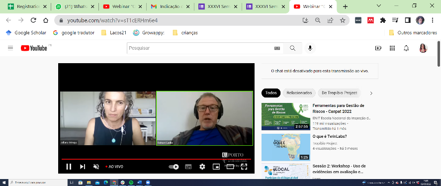Click the red video progress bar

tap(156, 159)
